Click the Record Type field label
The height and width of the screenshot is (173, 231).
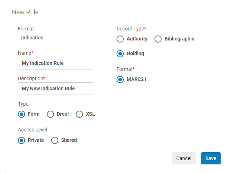[131, 29]
